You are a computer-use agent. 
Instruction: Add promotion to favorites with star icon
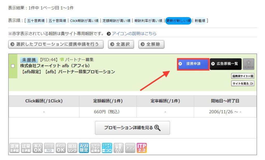[x=248, y=64]
